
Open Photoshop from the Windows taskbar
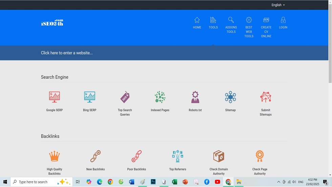pyautogui.click(x=153, y=182)
